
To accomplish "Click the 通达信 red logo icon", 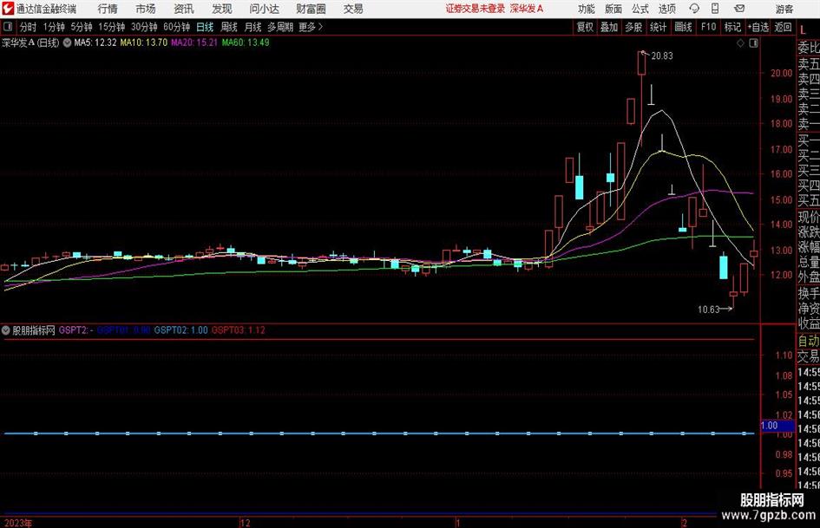I will (8, 9).
